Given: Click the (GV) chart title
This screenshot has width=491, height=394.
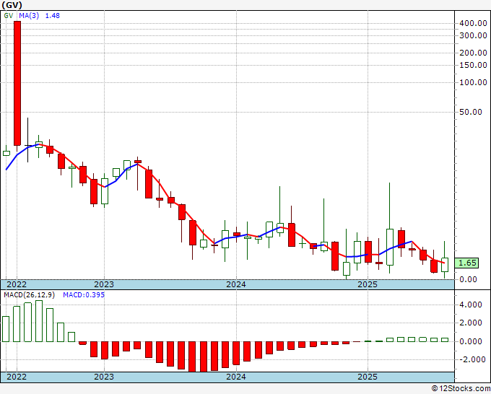Looking at the screenshot, I should [x=12, y=5].
